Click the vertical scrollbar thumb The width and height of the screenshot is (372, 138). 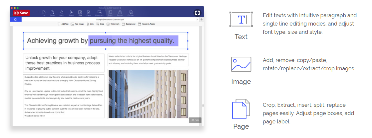pyautogui.click(x=202, y=105)
